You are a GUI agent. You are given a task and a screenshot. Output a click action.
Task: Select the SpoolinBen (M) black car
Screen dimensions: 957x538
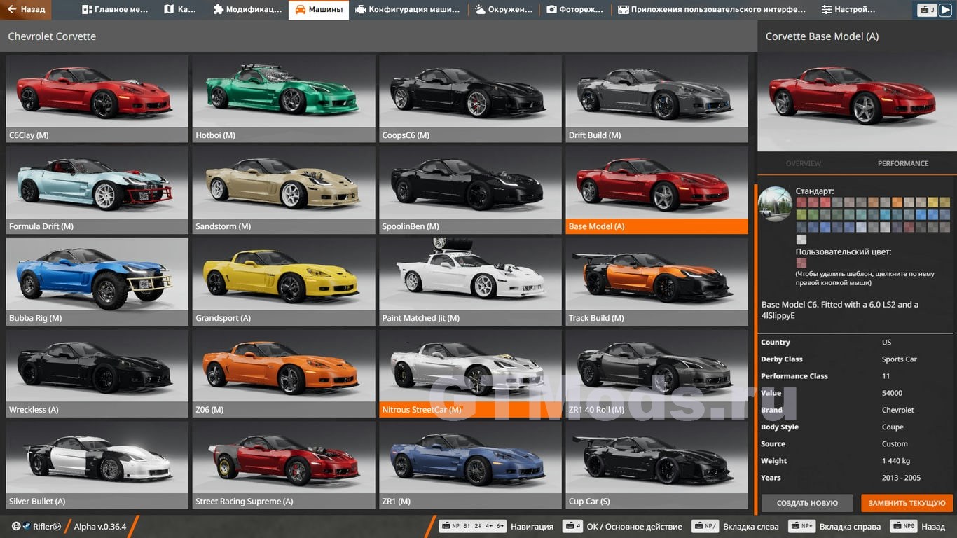[x=470, y=191]
